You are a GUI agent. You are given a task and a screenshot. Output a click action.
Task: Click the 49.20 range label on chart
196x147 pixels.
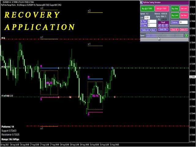tap(49, 83)
